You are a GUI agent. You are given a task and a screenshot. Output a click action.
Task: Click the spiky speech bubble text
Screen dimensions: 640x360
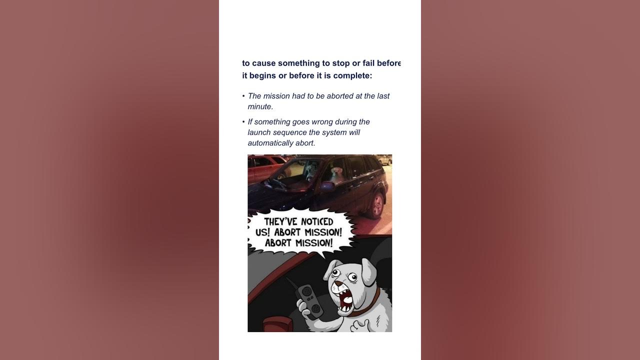(x=299, y=232)
